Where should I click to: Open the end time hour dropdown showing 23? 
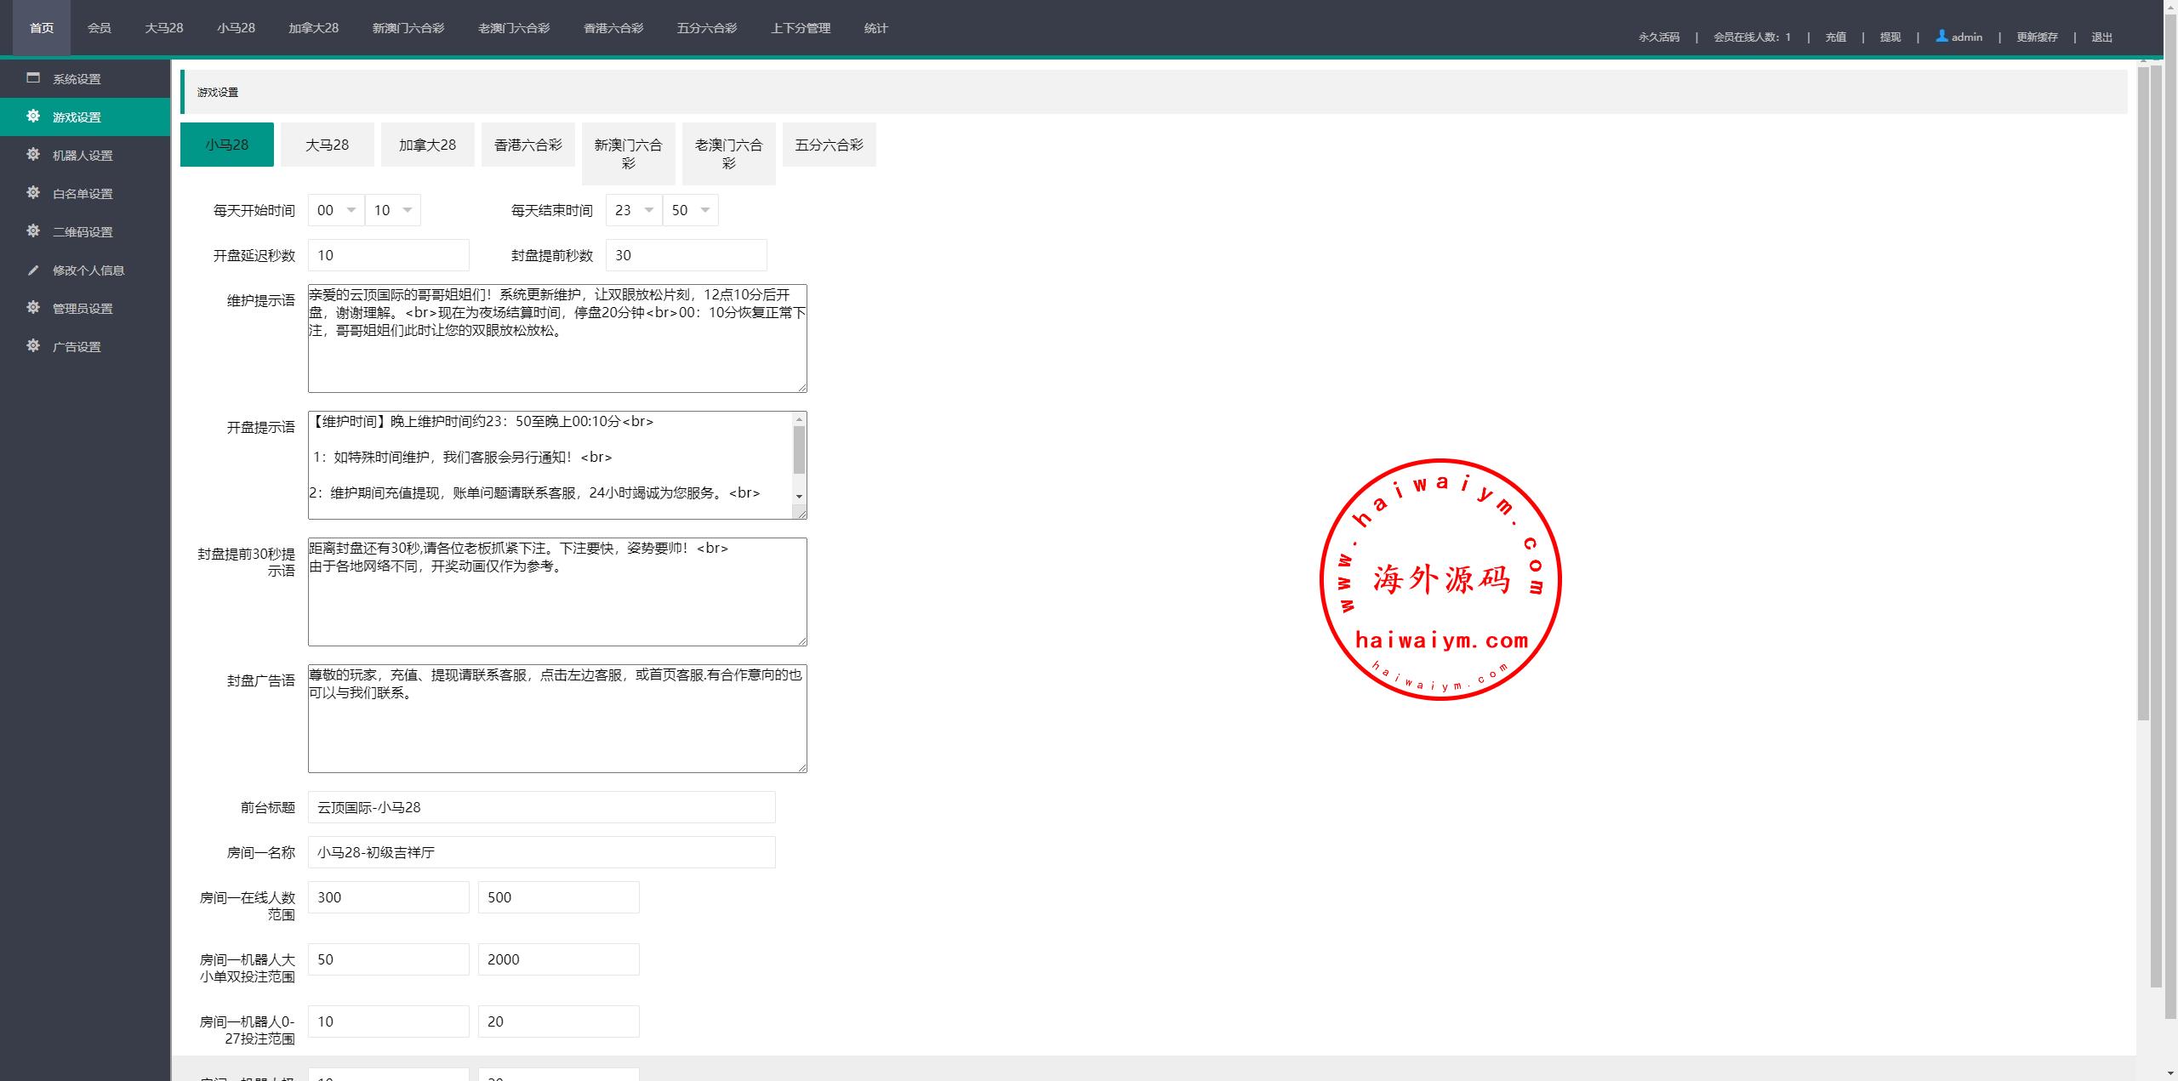pos(634,210)
